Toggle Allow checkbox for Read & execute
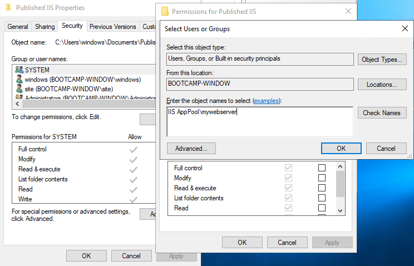The image size is (414, 266). point(288,188)
